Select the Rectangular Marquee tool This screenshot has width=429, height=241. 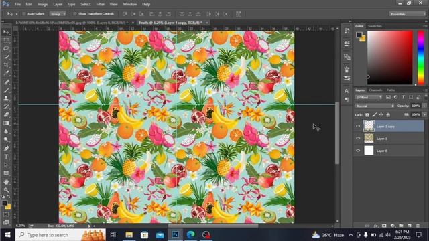click(x=6, y=40)
